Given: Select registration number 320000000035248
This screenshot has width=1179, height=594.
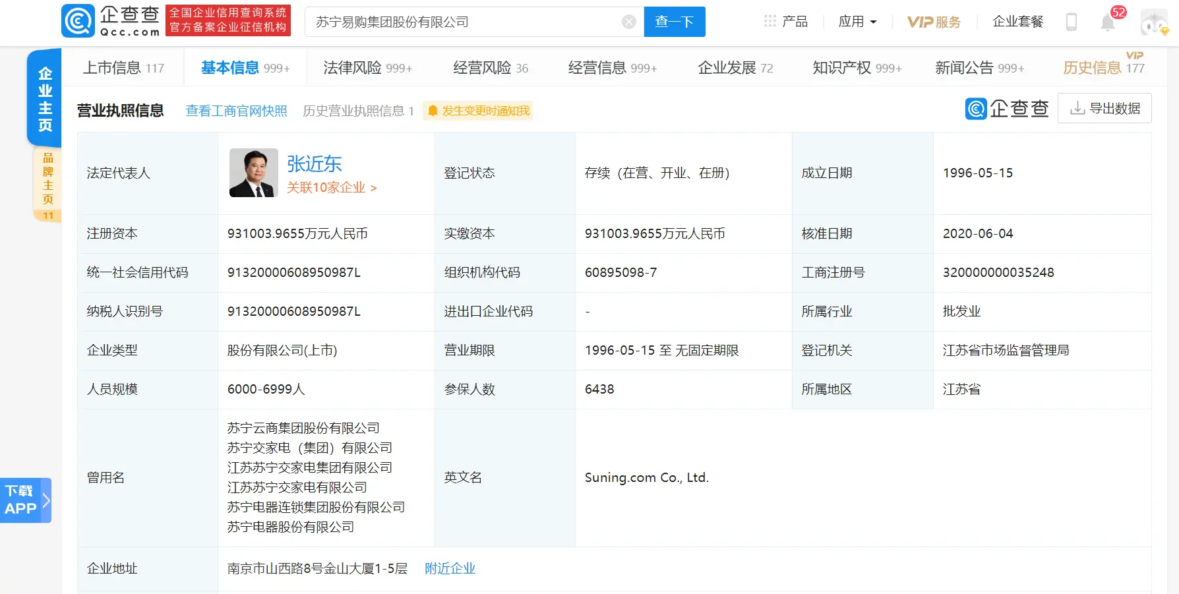Looking at the screenshot, I should click(998, 272).
